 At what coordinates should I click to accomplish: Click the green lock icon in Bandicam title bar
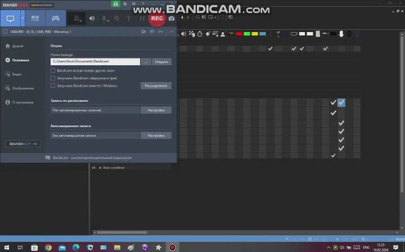115,4
